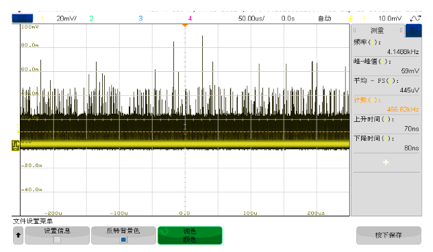
Task: Click the 59mV peak-to-peak value
Action: click(x=410, y=71)
